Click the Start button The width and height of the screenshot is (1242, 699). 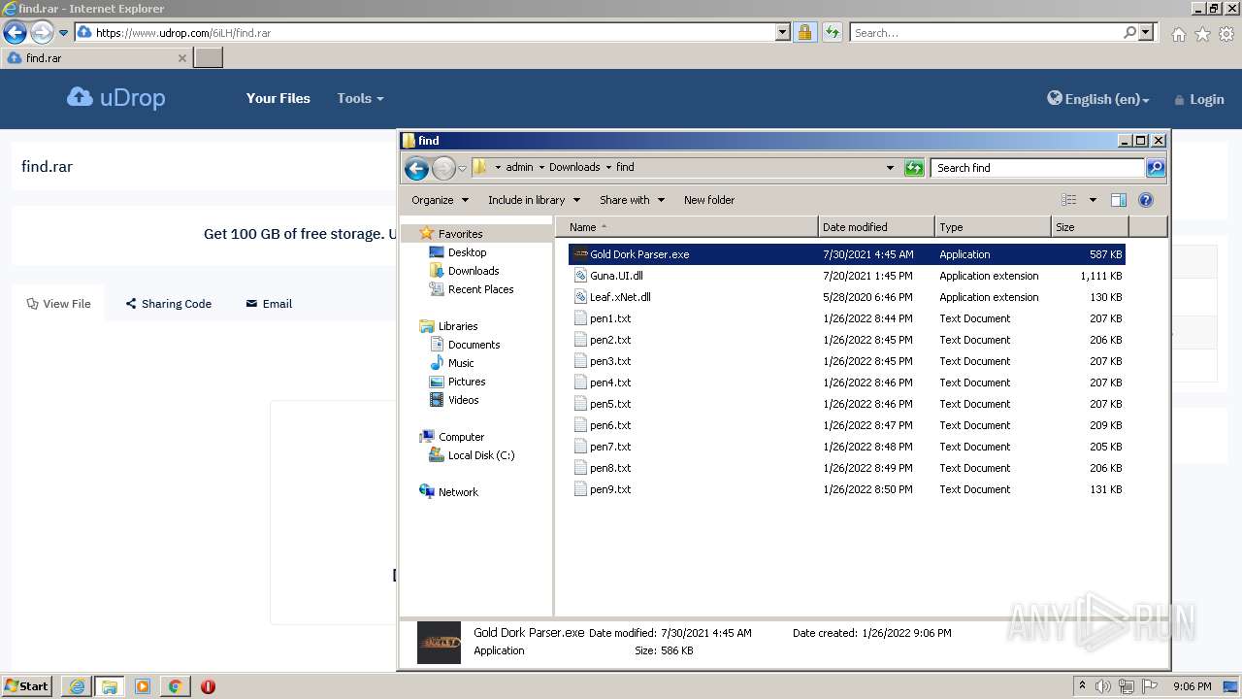click(x=27, y=685)
